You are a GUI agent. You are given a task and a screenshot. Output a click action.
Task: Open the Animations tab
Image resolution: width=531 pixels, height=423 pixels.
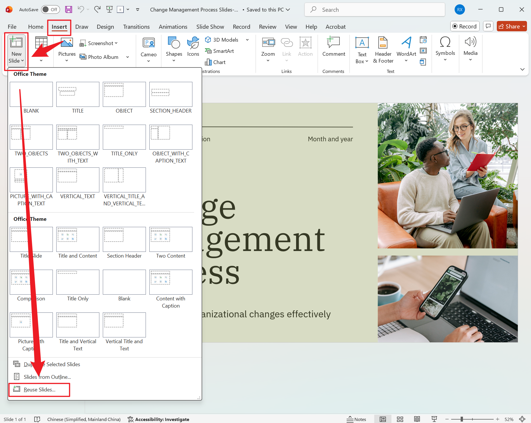[x=173, y=26]
